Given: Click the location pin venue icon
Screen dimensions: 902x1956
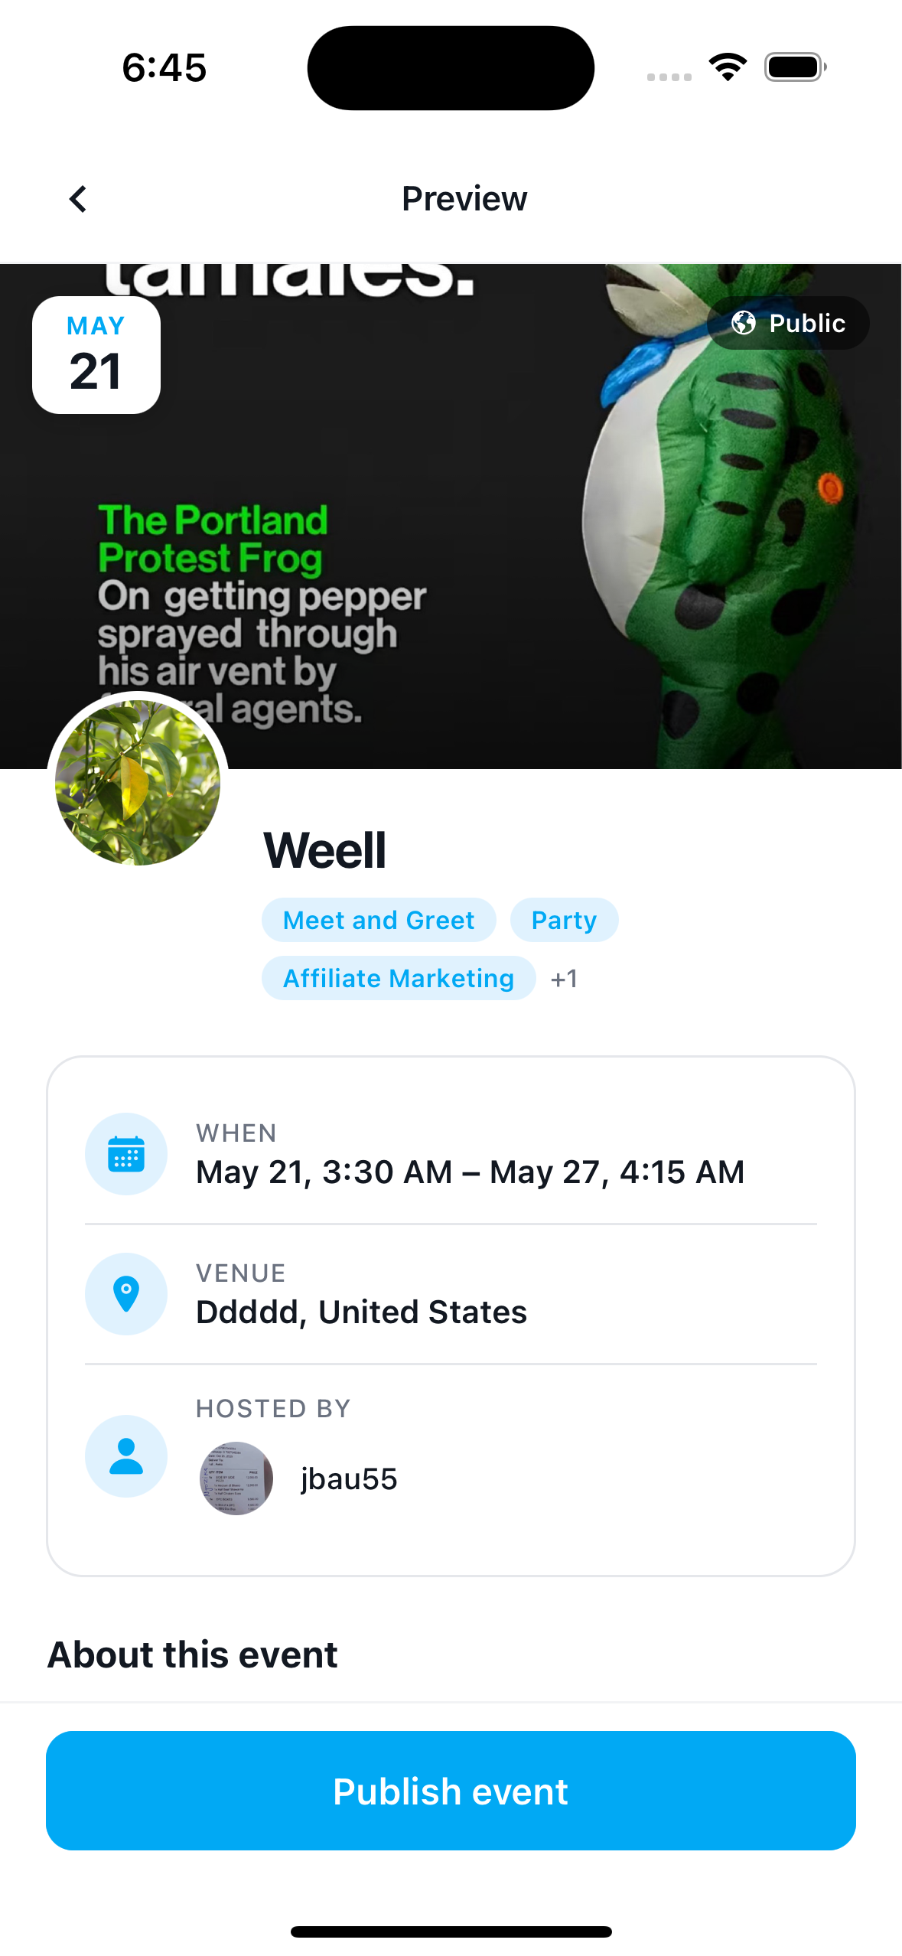Looking at the screenshot, I should (x=126, y=1293).
